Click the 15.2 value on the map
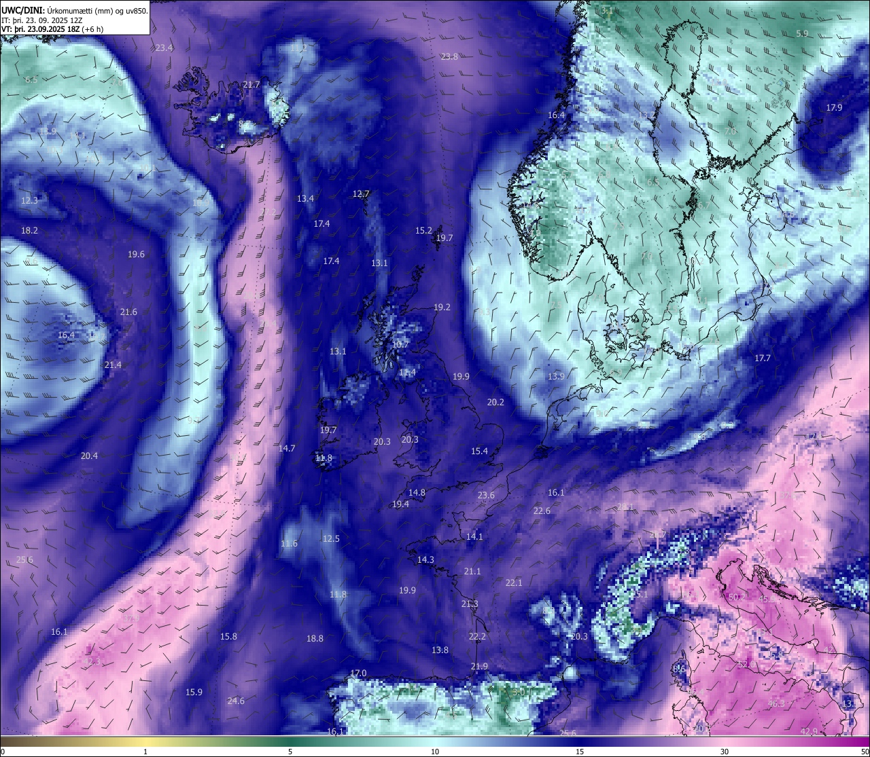Viewport: 870px width, 757px height. coord(423,230)
